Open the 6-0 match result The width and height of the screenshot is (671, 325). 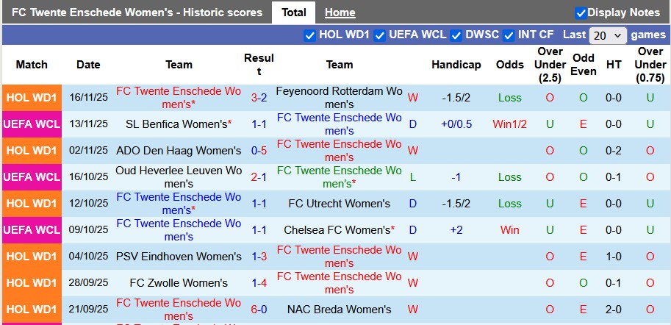pos(259,310)
